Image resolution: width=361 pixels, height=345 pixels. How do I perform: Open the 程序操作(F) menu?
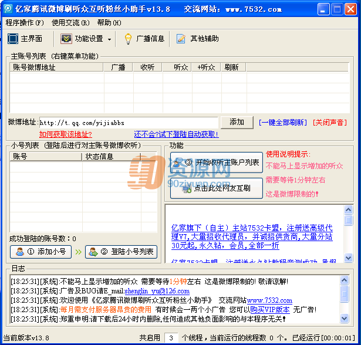click(25, 22)
